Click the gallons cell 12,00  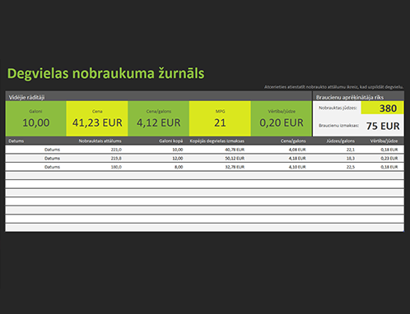point(178,159)
